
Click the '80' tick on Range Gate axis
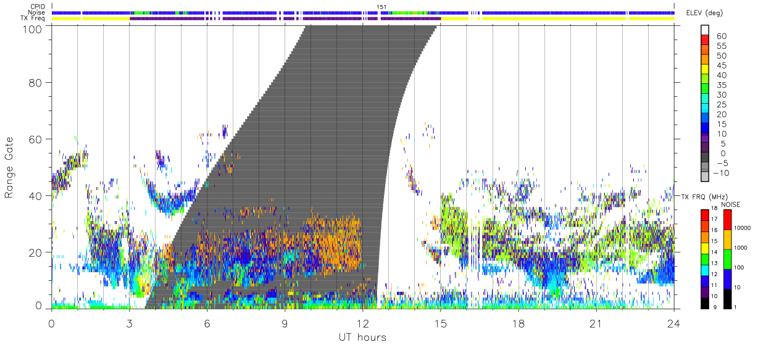pos(36,82)
